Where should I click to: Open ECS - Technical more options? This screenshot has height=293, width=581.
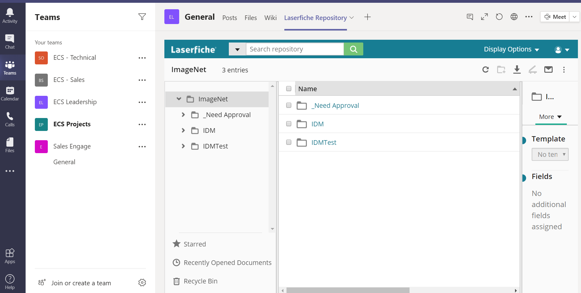142,58
